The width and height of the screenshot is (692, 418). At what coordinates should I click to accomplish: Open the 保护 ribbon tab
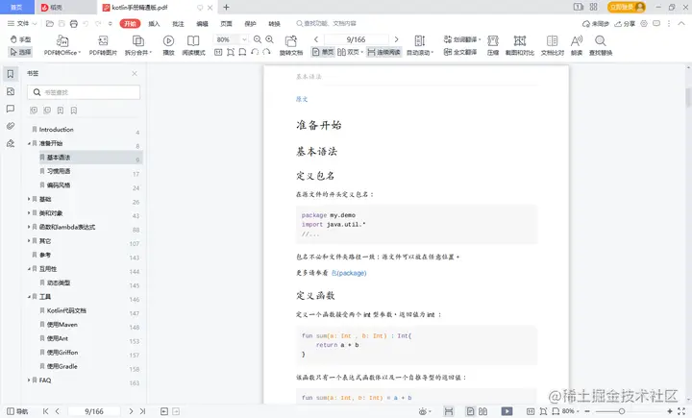(250, 23)
